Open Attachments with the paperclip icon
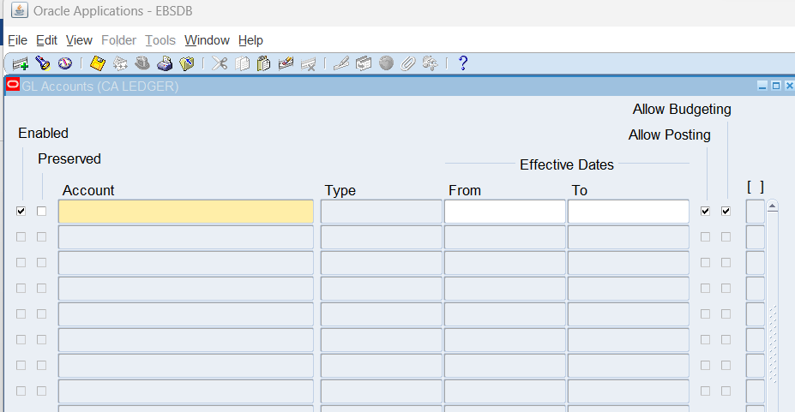Viewport: 795px width, 412px height. pyautogui.click(x=408, y=63)
